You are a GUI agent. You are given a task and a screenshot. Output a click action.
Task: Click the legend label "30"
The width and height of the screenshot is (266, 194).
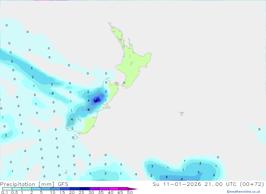[91, 192]
